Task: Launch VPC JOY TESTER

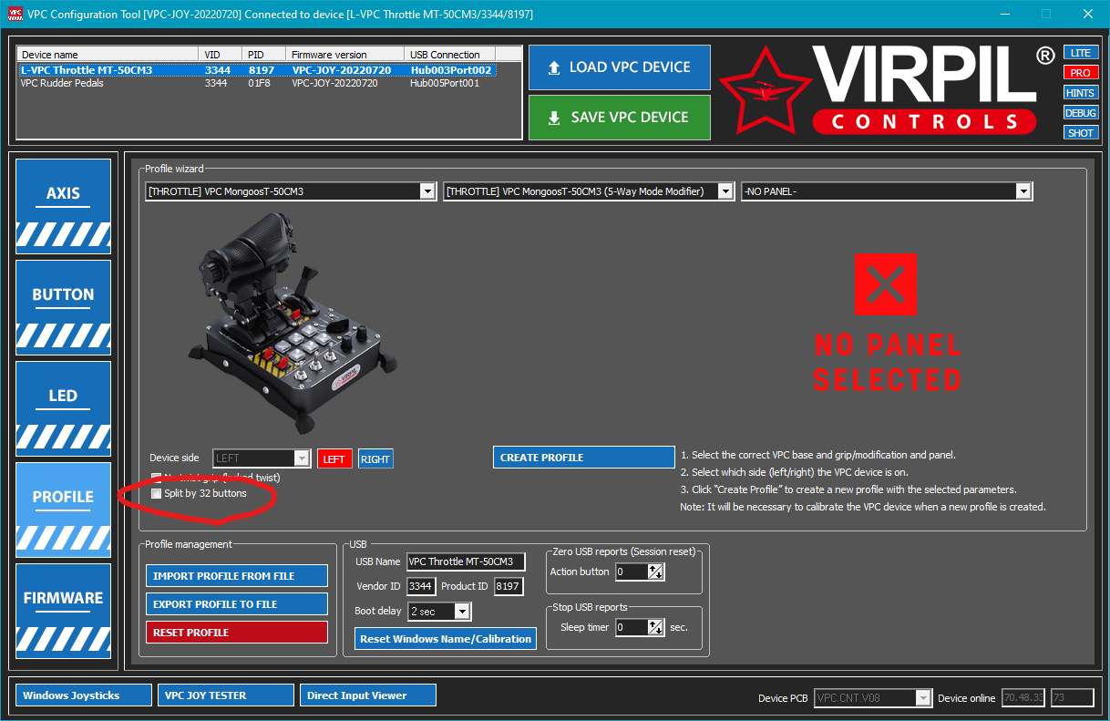Action: point(226,695)
